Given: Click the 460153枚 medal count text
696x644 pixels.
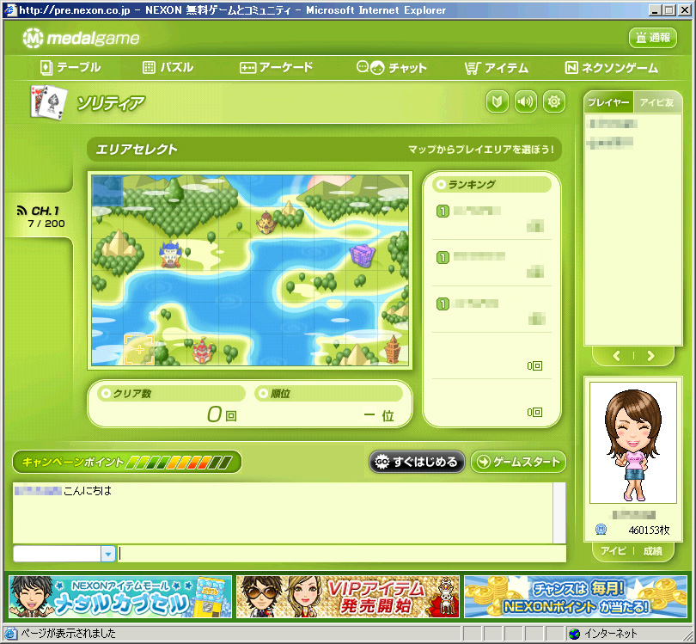Looking at the screenshot, I should 649,530.
